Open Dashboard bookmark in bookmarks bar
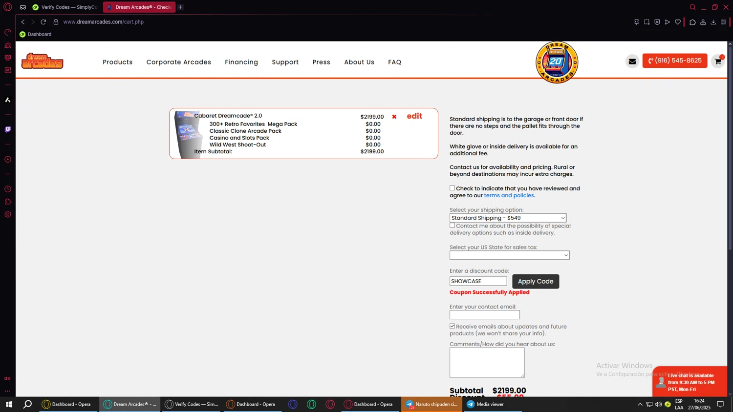The image size is (733, 412). pyautogui.click(x=35, y=34)
